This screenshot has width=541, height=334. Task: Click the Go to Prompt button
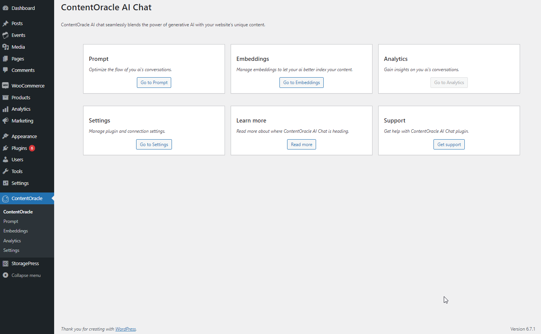(154, 83)
